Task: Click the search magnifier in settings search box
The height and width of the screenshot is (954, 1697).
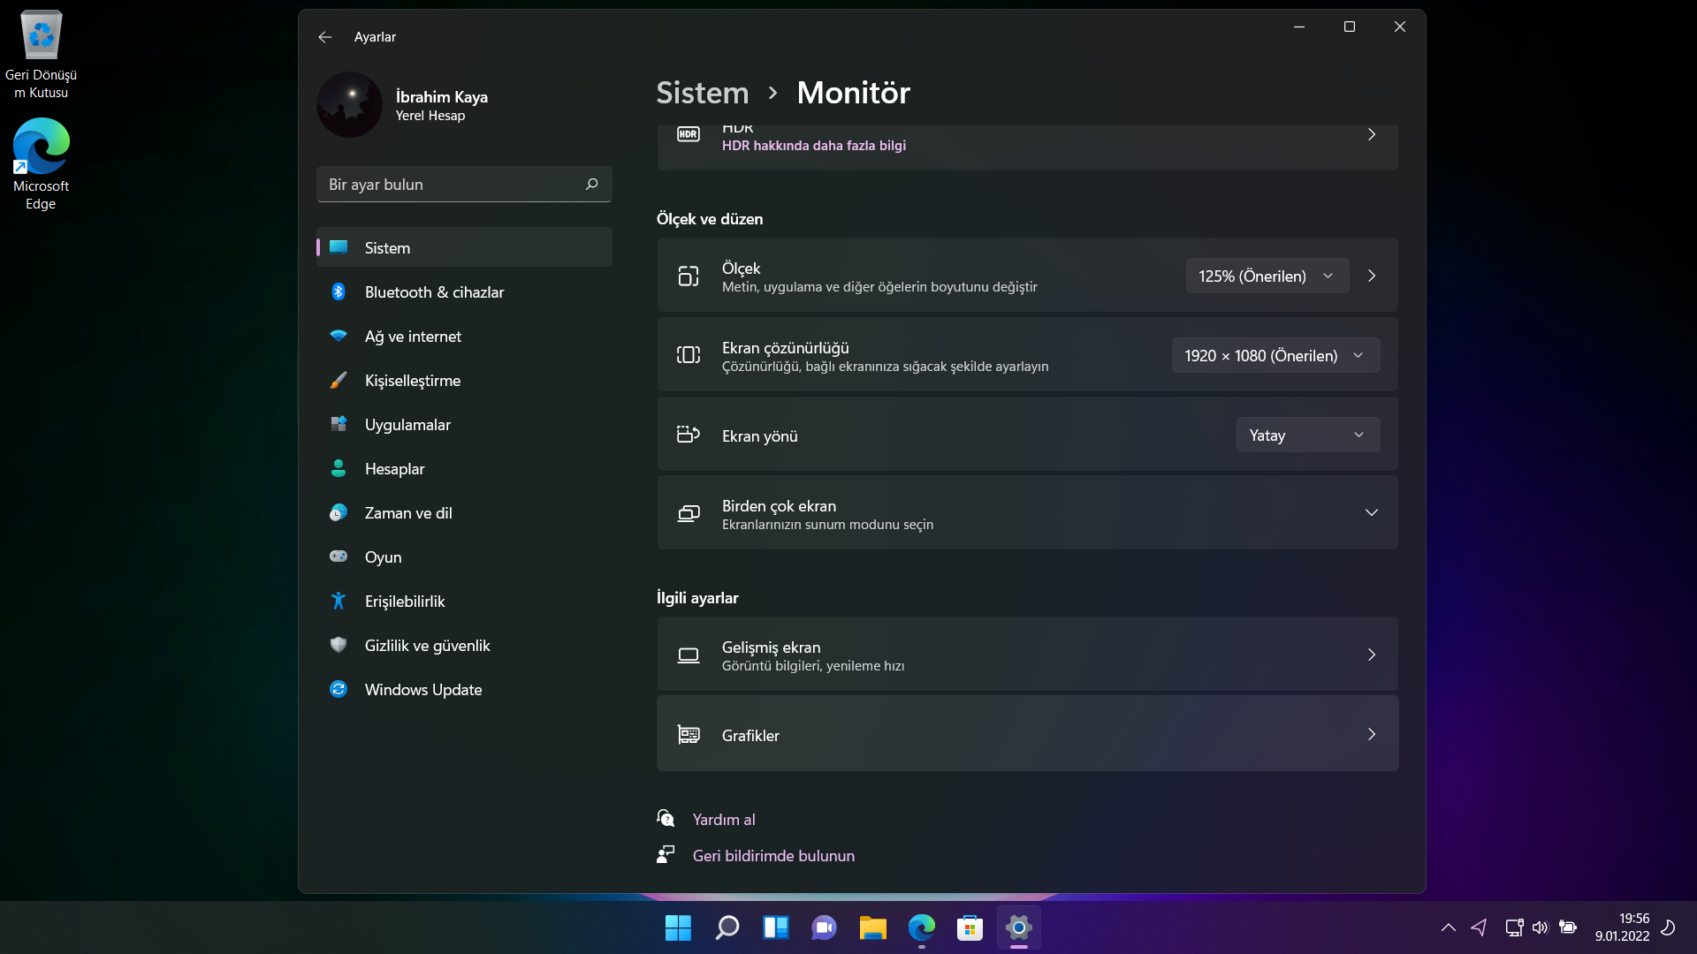Action: [591, 184]
